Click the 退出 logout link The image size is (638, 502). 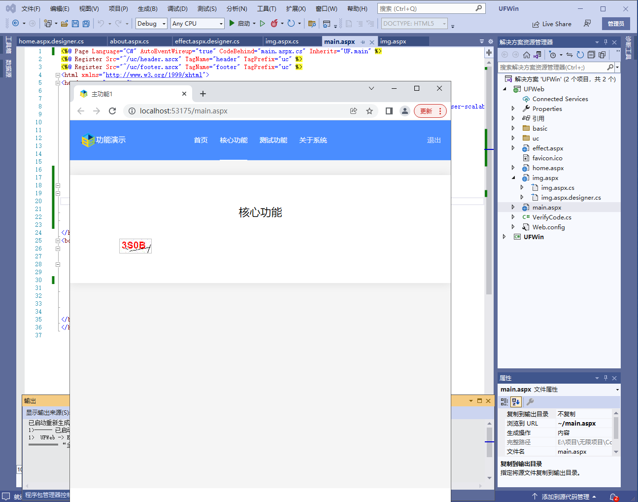(434, 140)
